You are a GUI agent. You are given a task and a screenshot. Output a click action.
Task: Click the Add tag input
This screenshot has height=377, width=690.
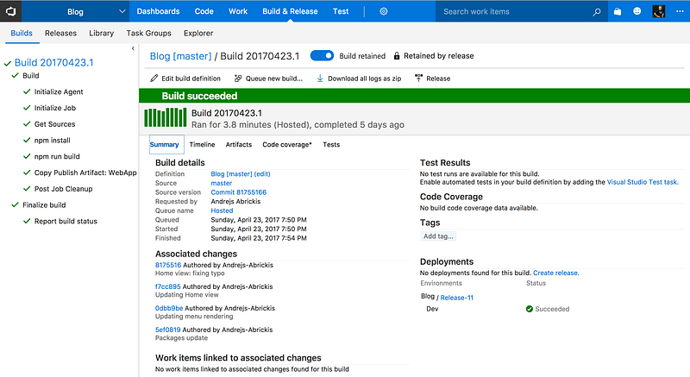coord(438,236)
